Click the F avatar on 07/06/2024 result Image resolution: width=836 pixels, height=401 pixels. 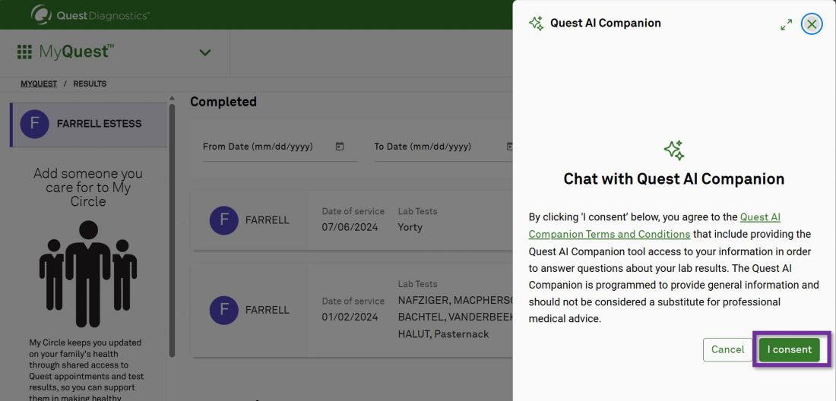(x=224, y=220)
